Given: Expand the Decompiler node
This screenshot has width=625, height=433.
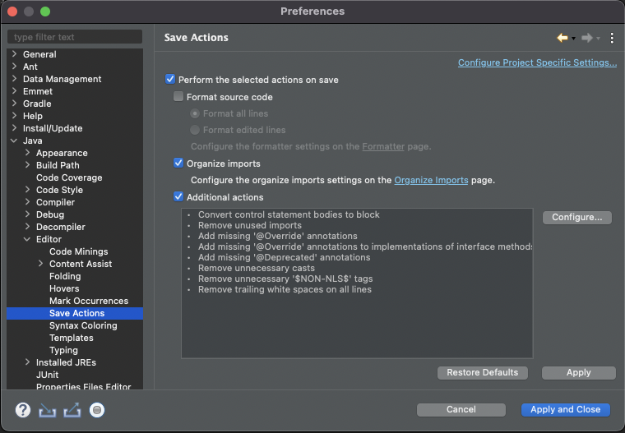Looking at the screenshot, I should [27, 227].
